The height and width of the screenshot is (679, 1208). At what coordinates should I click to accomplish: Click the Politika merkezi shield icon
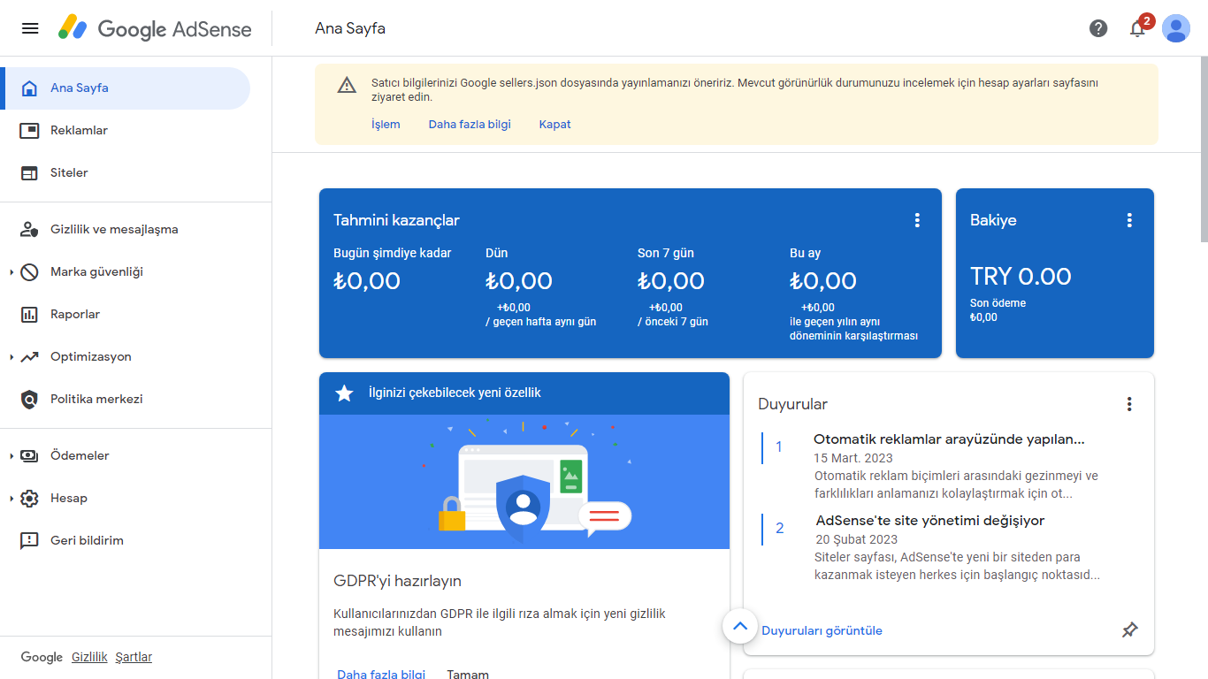coord(30,400)
